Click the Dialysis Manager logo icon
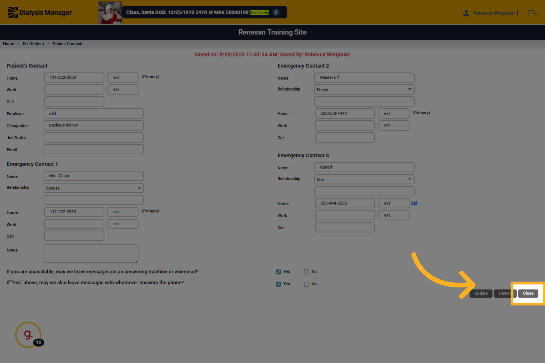The height and width of the screenshot is (363, 545). coord(13,12)
